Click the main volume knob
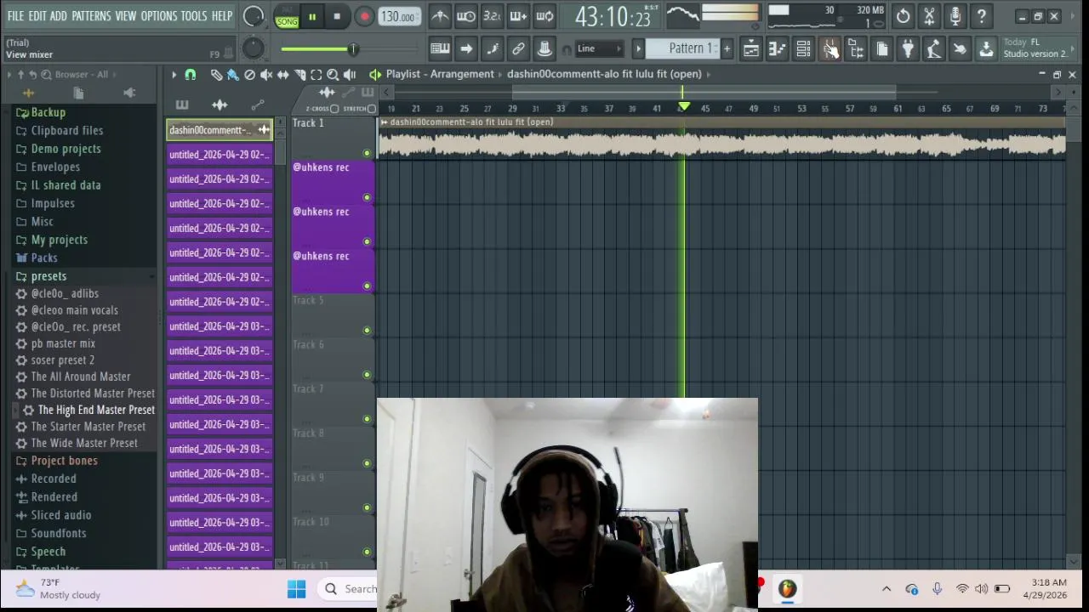Screen dimensions: 1089x612 254,16
